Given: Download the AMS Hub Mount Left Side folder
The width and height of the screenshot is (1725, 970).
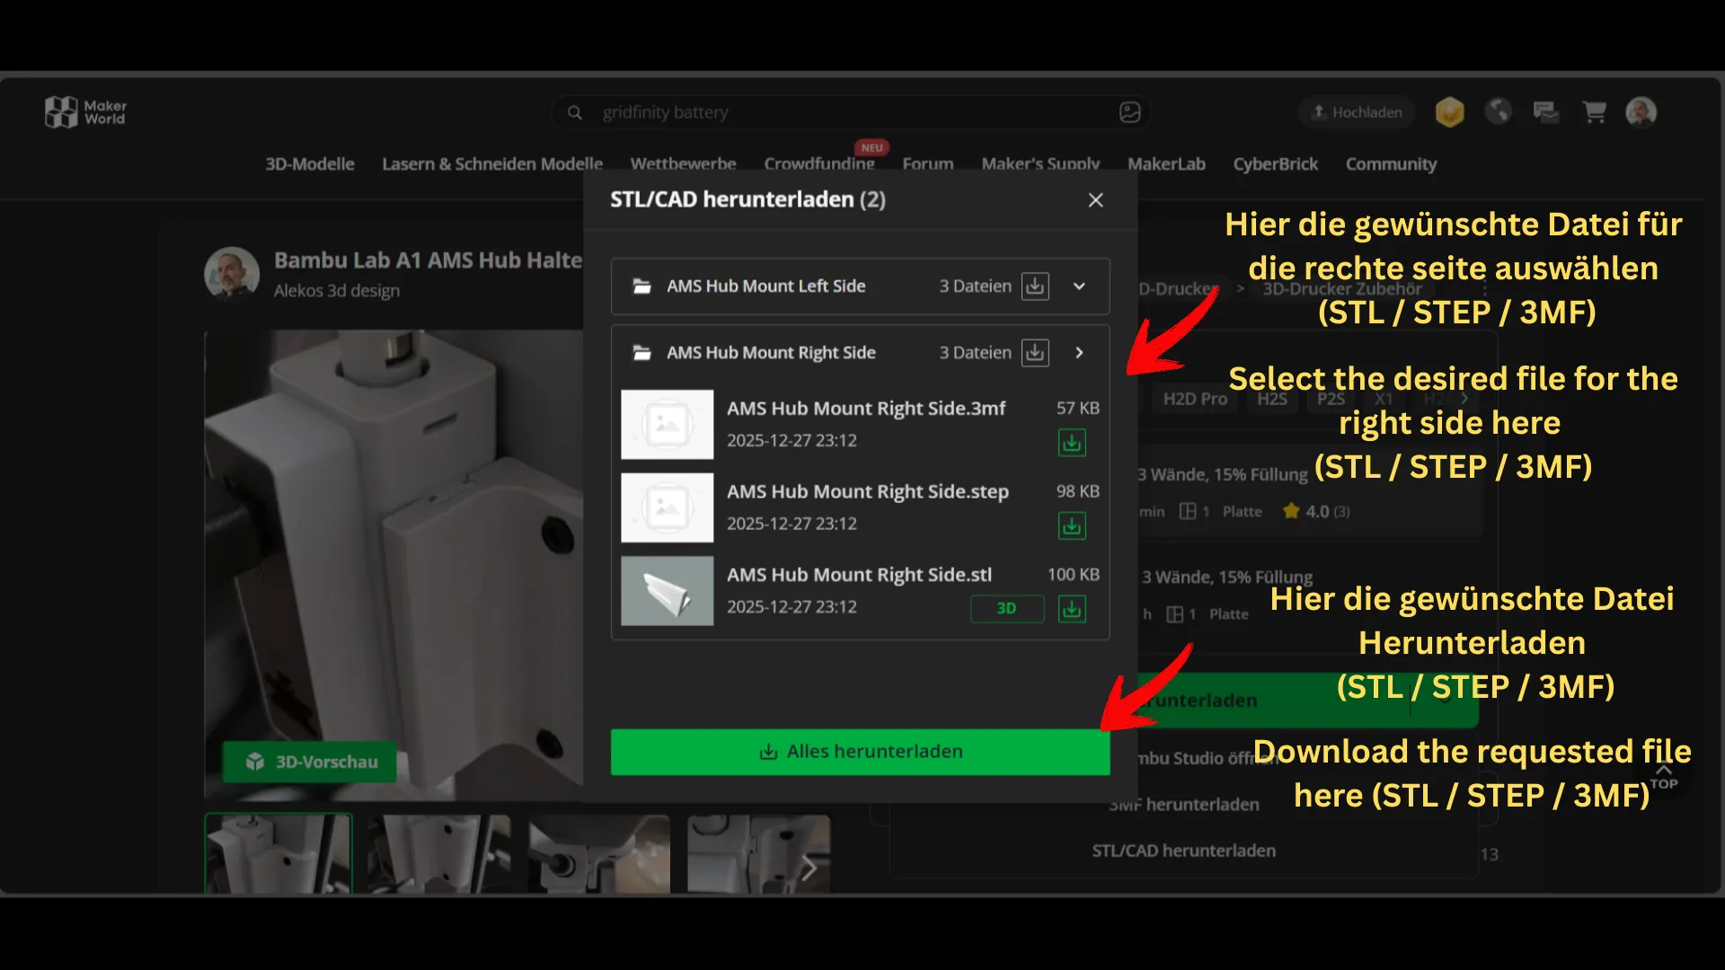Looking at the screenshot, I should 1035,287.
